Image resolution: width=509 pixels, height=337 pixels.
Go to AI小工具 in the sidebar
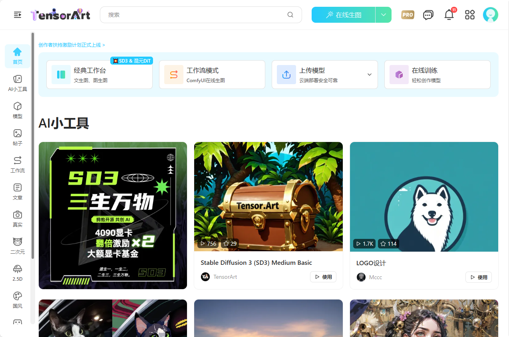point(18,83)
